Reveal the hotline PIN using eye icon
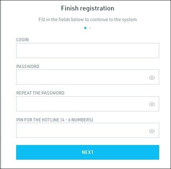This screenshot has height=169, width=171. pos(152,131)
